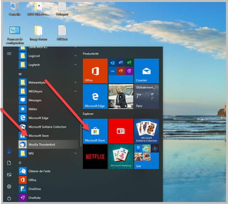Open the Logitech folder entry
Image resolution: width=228 pixels, height=204 pixels.
(48, 65)
